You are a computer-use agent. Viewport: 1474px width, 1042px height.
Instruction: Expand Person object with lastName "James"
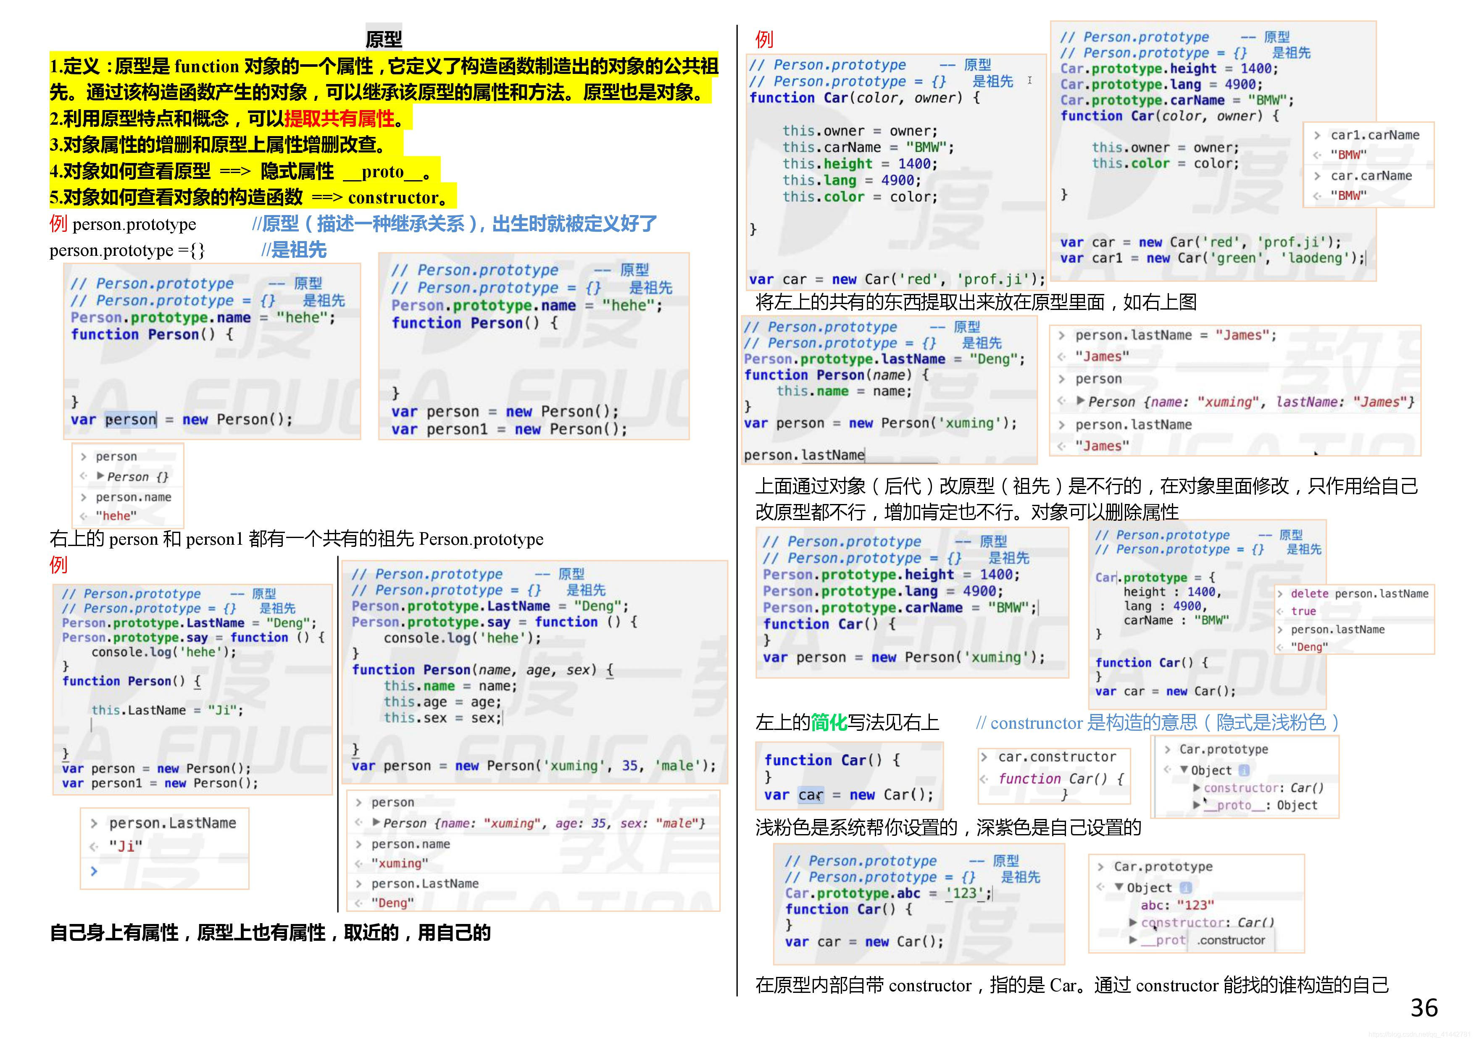tap(1080, 402)
